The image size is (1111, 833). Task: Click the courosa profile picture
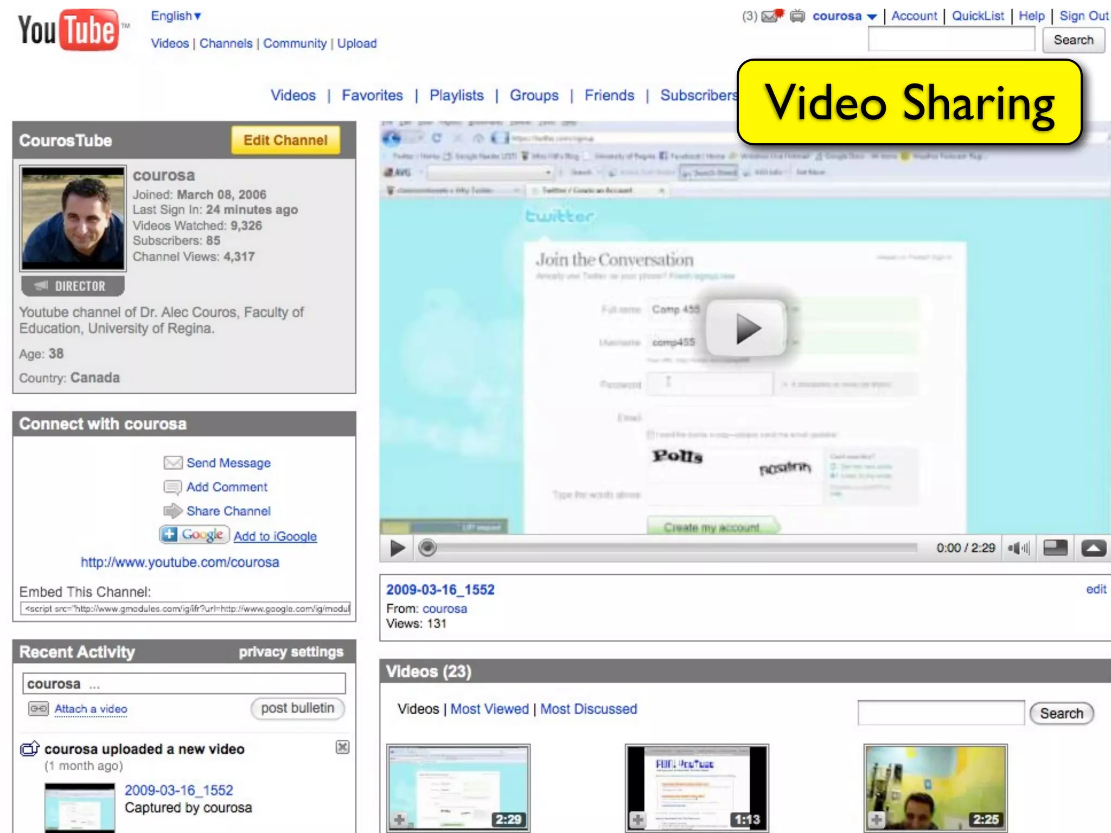[x=73, y=219]
